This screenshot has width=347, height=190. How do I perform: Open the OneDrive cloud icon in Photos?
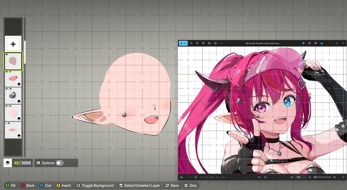[322, 43]
